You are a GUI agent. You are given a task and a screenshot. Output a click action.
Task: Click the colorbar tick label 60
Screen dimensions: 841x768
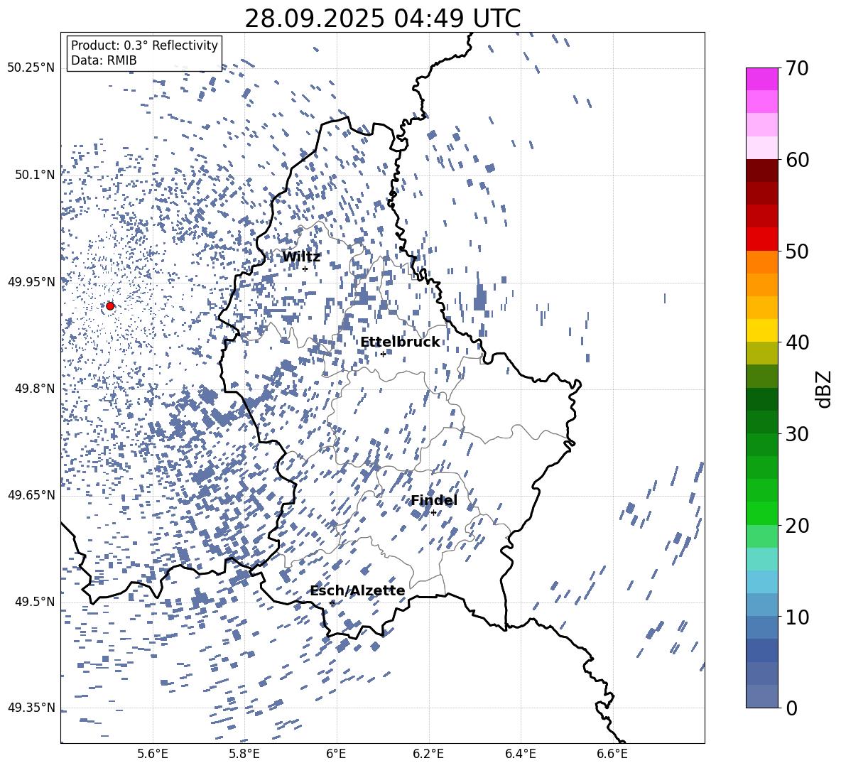(797, 160)
